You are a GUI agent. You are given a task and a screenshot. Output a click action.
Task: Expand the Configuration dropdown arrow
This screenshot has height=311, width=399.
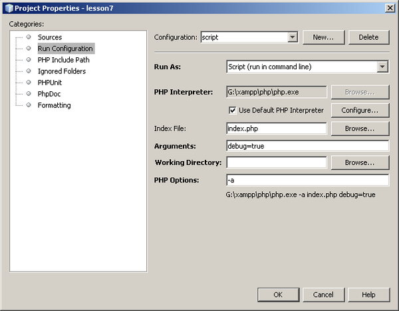(x=293, y=38)
